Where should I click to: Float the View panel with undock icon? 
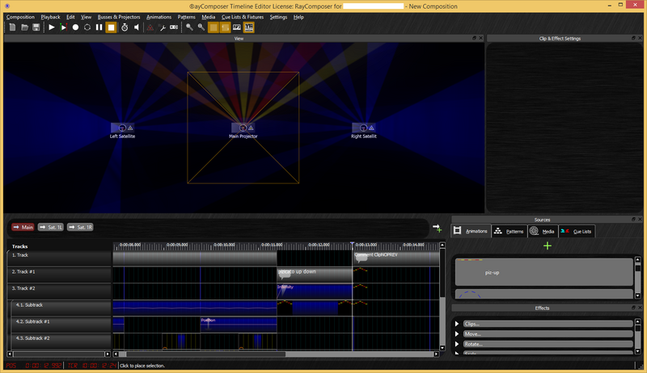coord(474,38)
